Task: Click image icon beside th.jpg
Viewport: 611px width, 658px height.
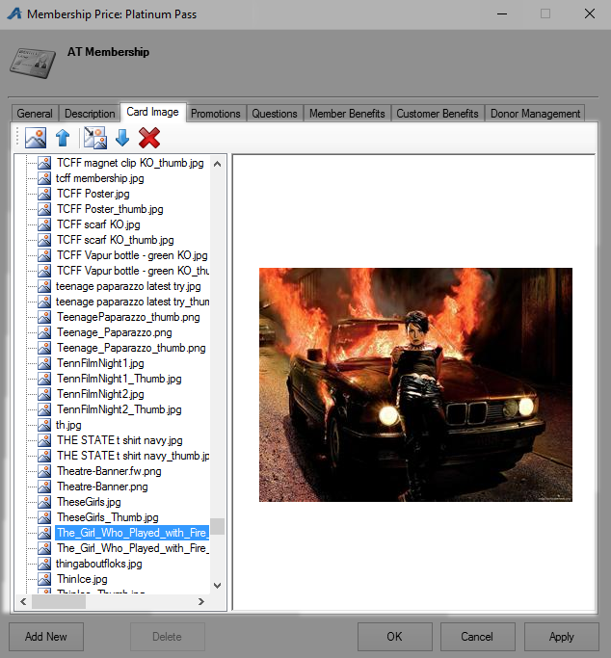Action: 44,425
